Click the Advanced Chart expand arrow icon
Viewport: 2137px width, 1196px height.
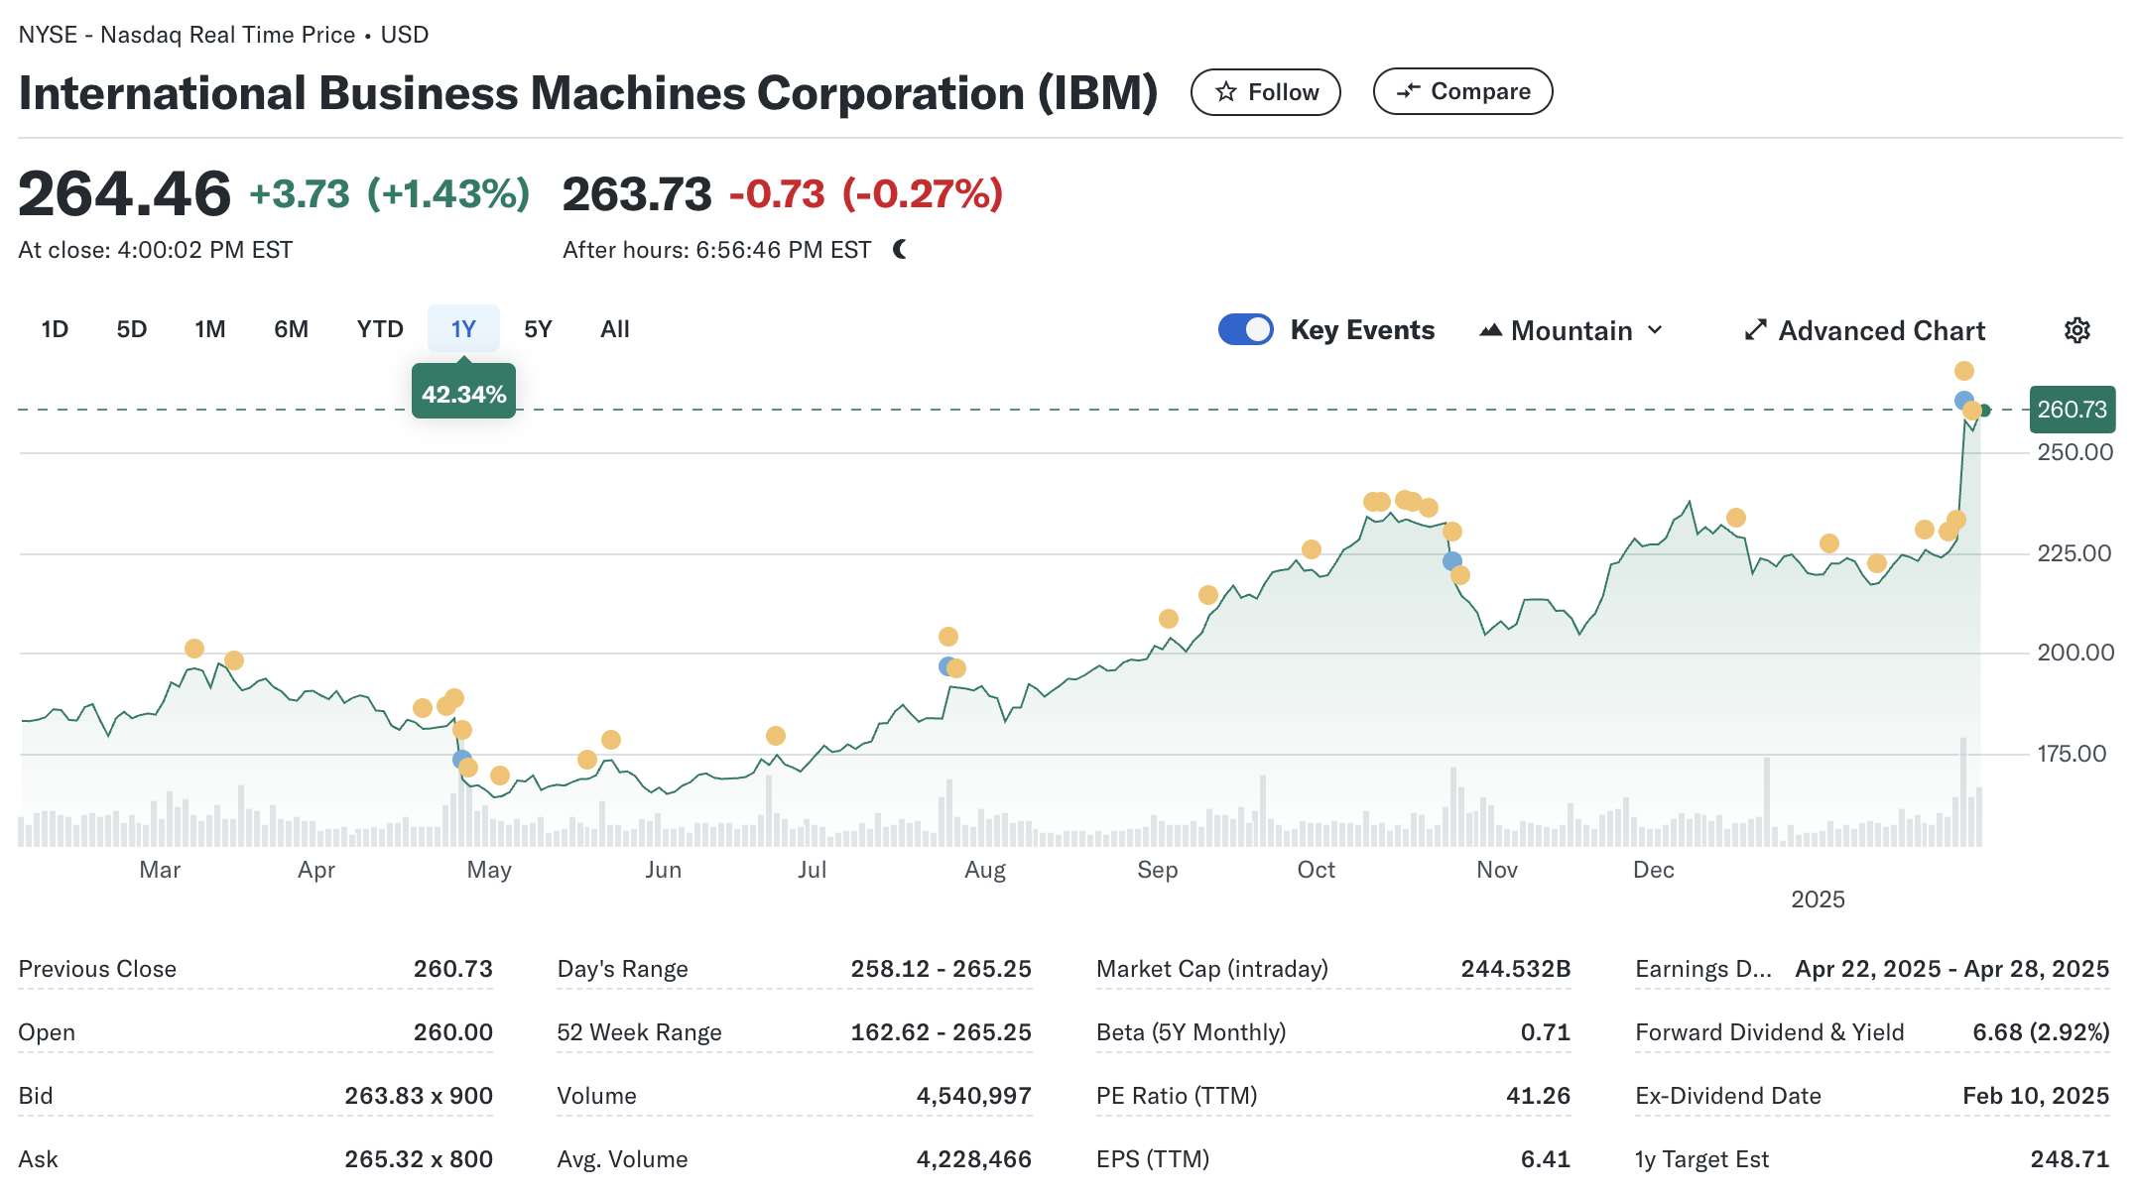[x=1755, y=330]
